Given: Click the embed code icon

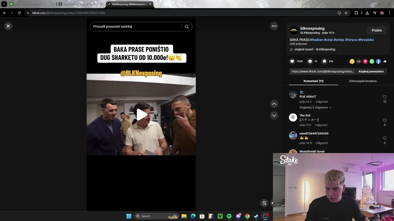Looking at the screenshot, I should coord(359,61).
